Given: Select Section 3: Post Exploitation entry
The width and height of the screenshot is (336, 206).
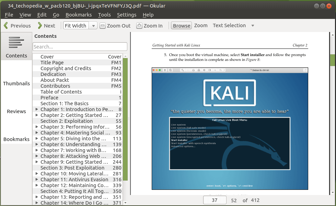Looking at the screenshot, I should [78, 168].
